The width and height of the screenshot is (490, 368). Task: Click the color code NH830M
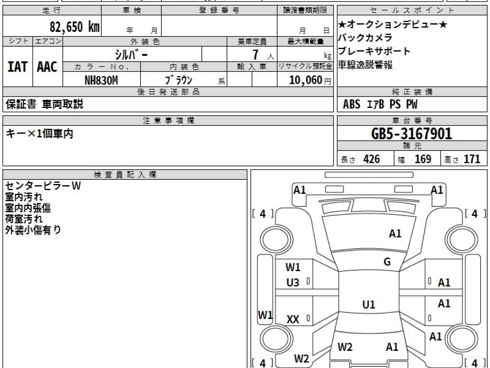tap(101, 80)
